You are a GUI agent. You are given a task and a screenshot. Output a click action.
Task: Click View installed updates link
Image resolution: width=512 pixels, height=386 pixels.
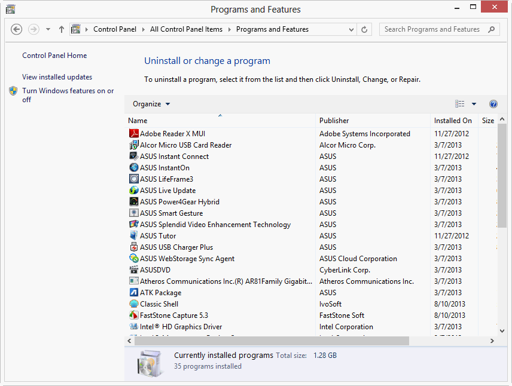(x=57, y=77)
